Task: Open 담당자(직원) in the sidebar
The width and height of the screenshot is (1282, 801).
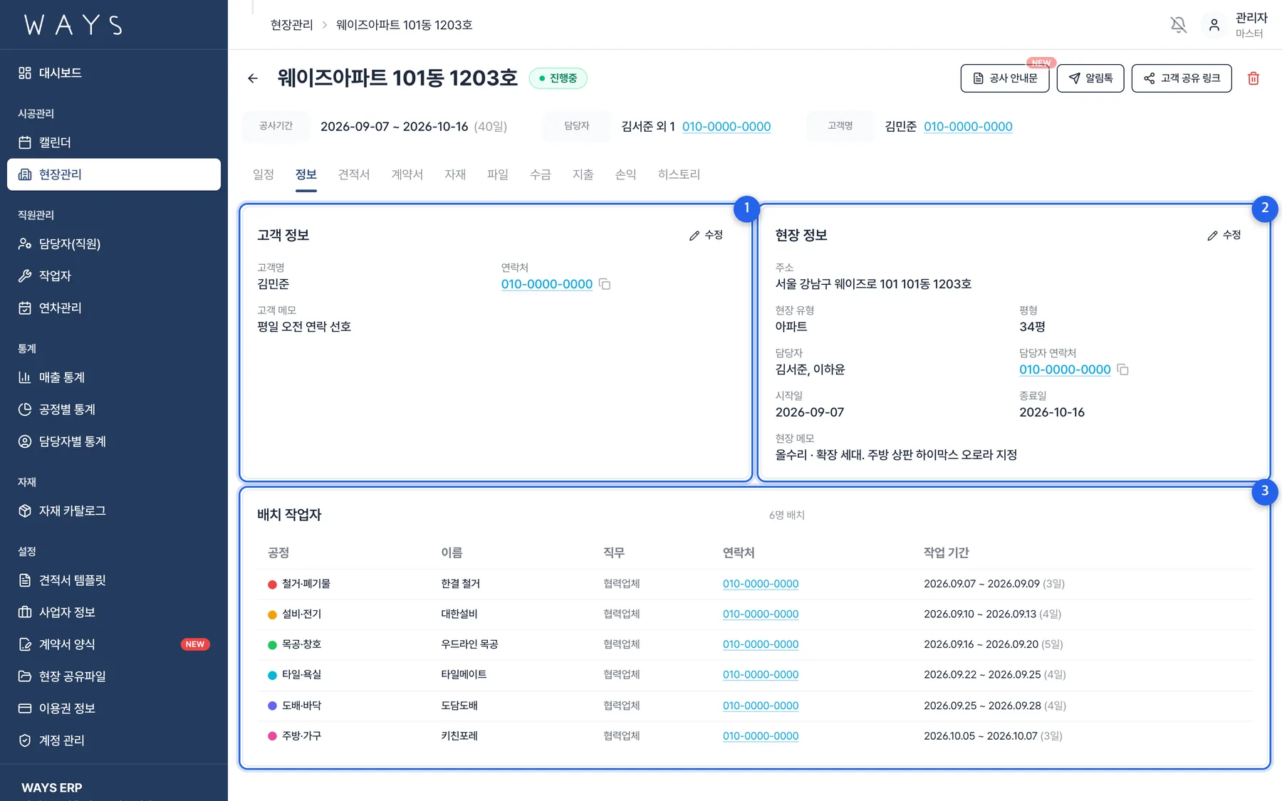Action: coord(114,244)
